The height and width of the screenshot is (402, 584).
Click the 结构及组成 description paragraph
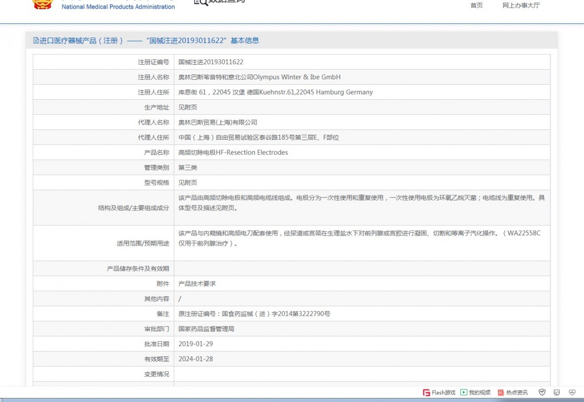coord(362,203)
